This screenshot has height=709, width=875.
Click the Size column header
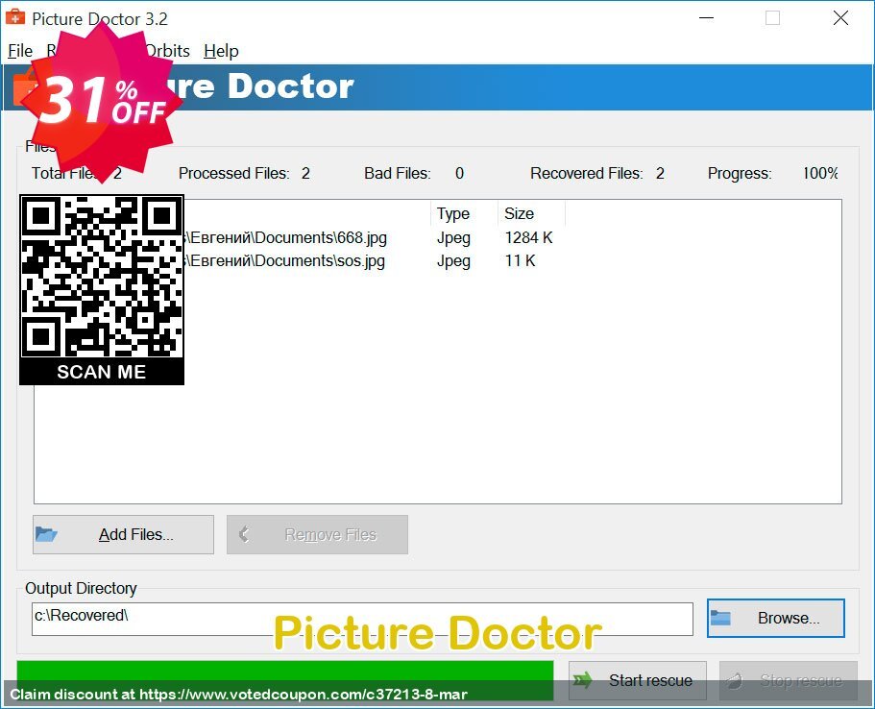(x=531, y=214)
